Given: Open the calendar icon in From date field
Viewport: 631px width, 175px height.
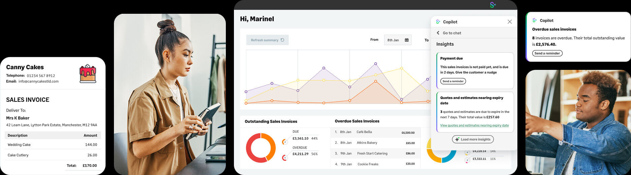Looking at the screenshot, I should pos(407,40).
